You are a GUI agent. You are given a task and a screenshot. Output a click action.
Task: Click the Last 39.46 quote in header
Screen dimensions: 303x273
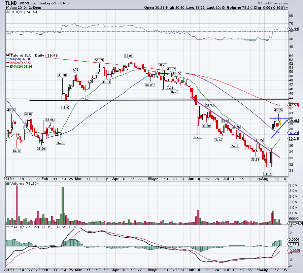click(215, 7)
